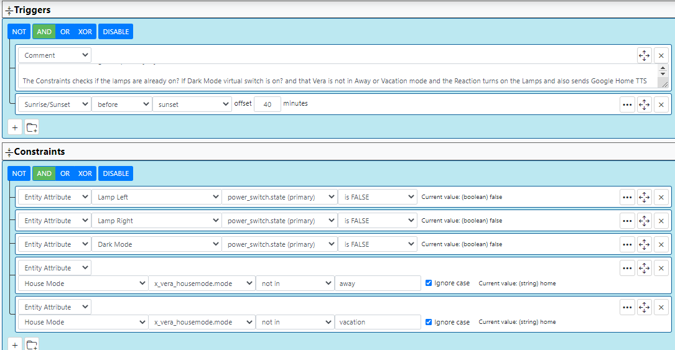675x350 pixels.
Task: Open the before/after dropdown for sunset
Action: click(121, 104)
